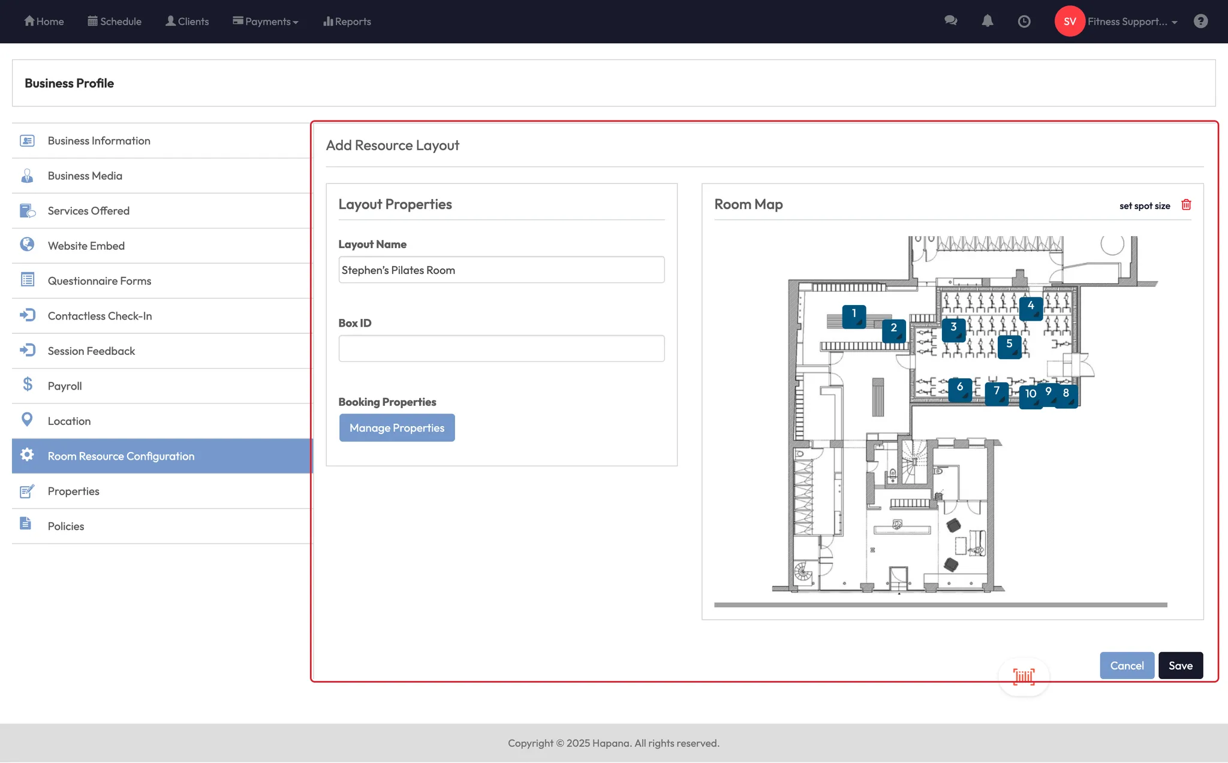The width and height of the screenshot is (1228, 763).
Task: Select spot marker 1 on room map
Action: point(854,316)
